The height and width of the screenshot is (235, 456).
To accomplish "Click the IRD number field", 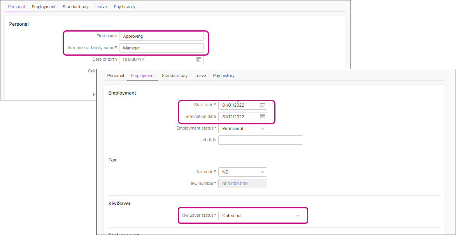I will (242, 184).
